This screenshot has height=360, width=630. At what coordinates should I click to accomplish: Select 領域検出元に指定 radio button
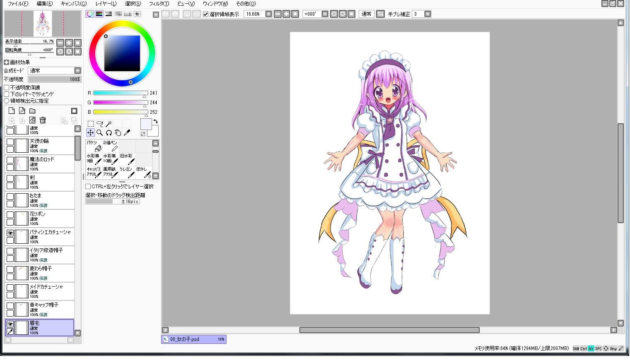7,101
